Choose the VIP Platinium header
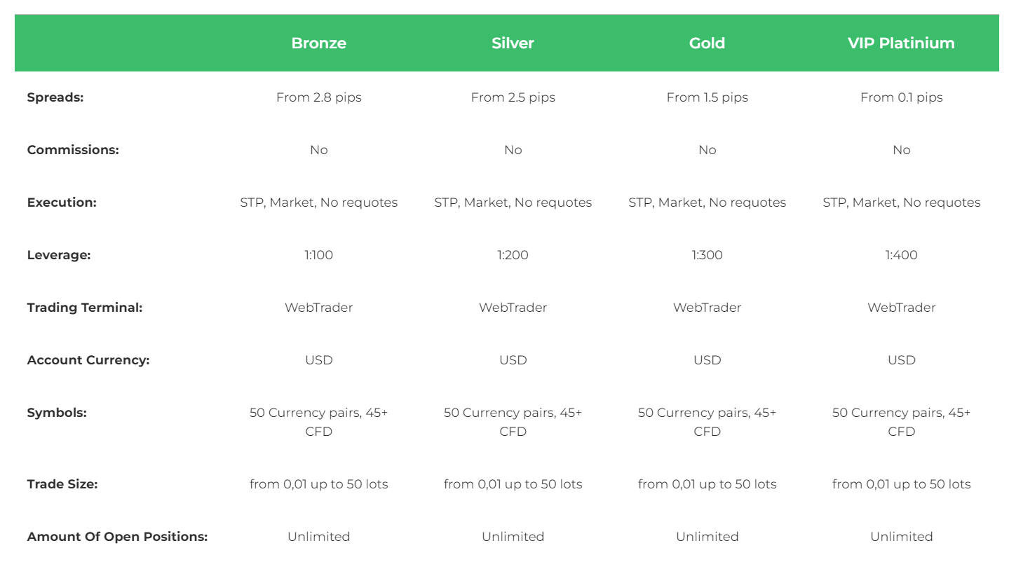This screenshot has width=1016, height=576. pos(901,43)
